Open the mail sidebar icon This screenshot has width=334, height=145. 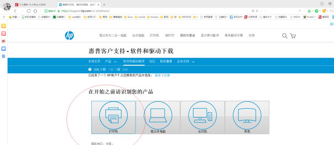coord(4,49)
